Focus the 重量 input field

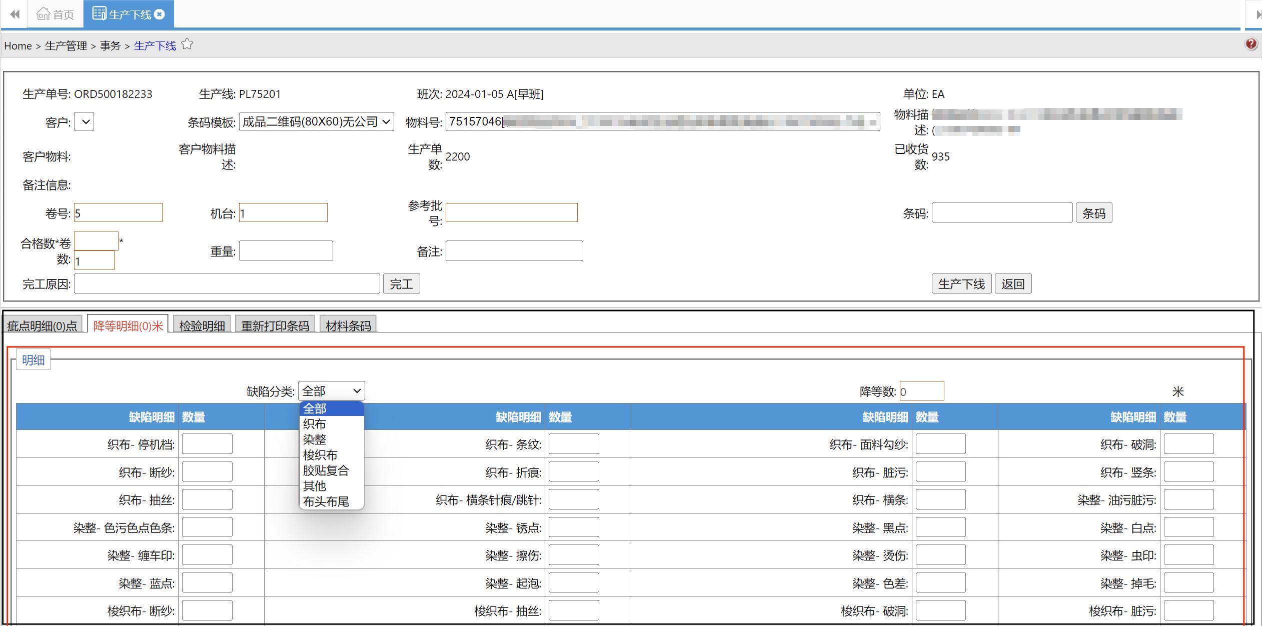click(x=286, y=250)
